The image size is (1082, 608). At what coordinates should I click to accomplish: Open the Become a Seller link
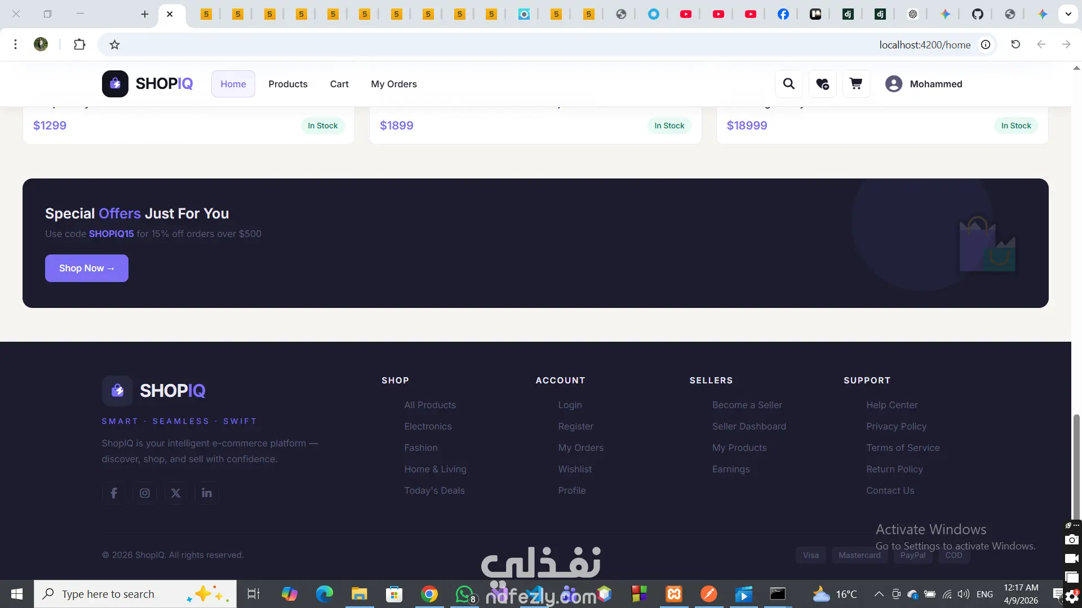click(x=747, y=405)
